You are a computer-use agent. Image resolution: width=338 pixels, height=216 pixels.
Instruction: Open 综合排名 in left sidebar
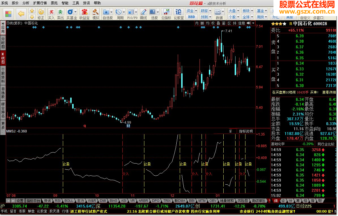[x=3, y=110]
